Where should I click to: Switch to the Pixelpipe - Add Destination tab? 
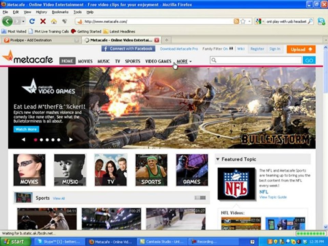click(41, 40)
